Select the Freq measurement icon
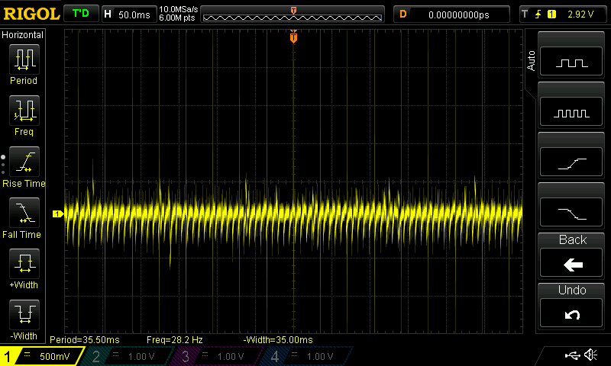611x366 pixels. point(23,111)
